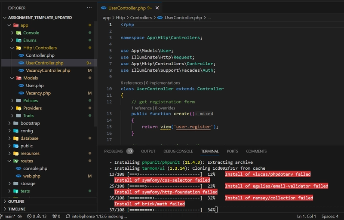Click the intelephense indexing spinner icon
This screenshot has width=344, height=220.
pyautogui.click(x=68, y=216)
